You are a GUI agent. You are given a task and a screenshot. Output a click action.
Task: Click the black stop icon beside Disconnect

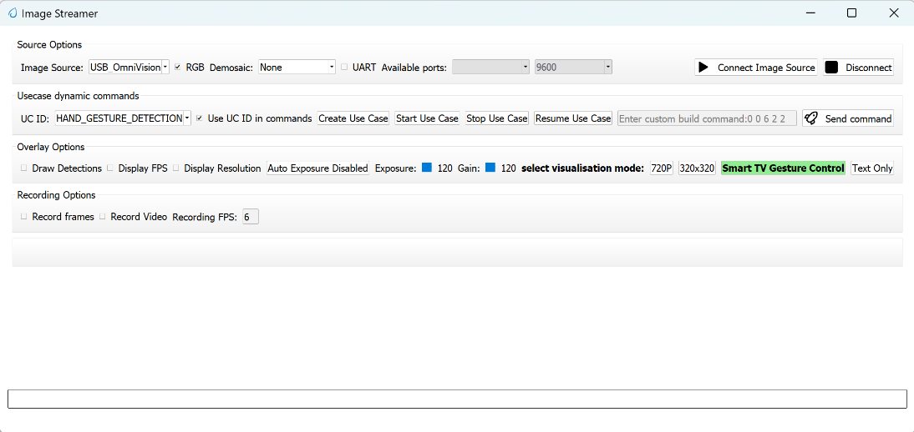(831, 68)
